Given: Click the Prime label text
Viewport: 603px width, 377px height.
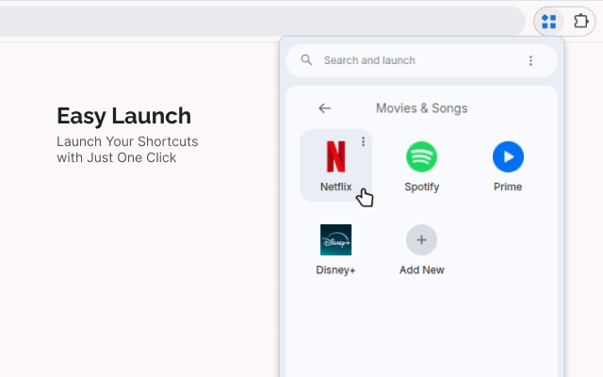Looking at the screenshot, I should 508,187.
